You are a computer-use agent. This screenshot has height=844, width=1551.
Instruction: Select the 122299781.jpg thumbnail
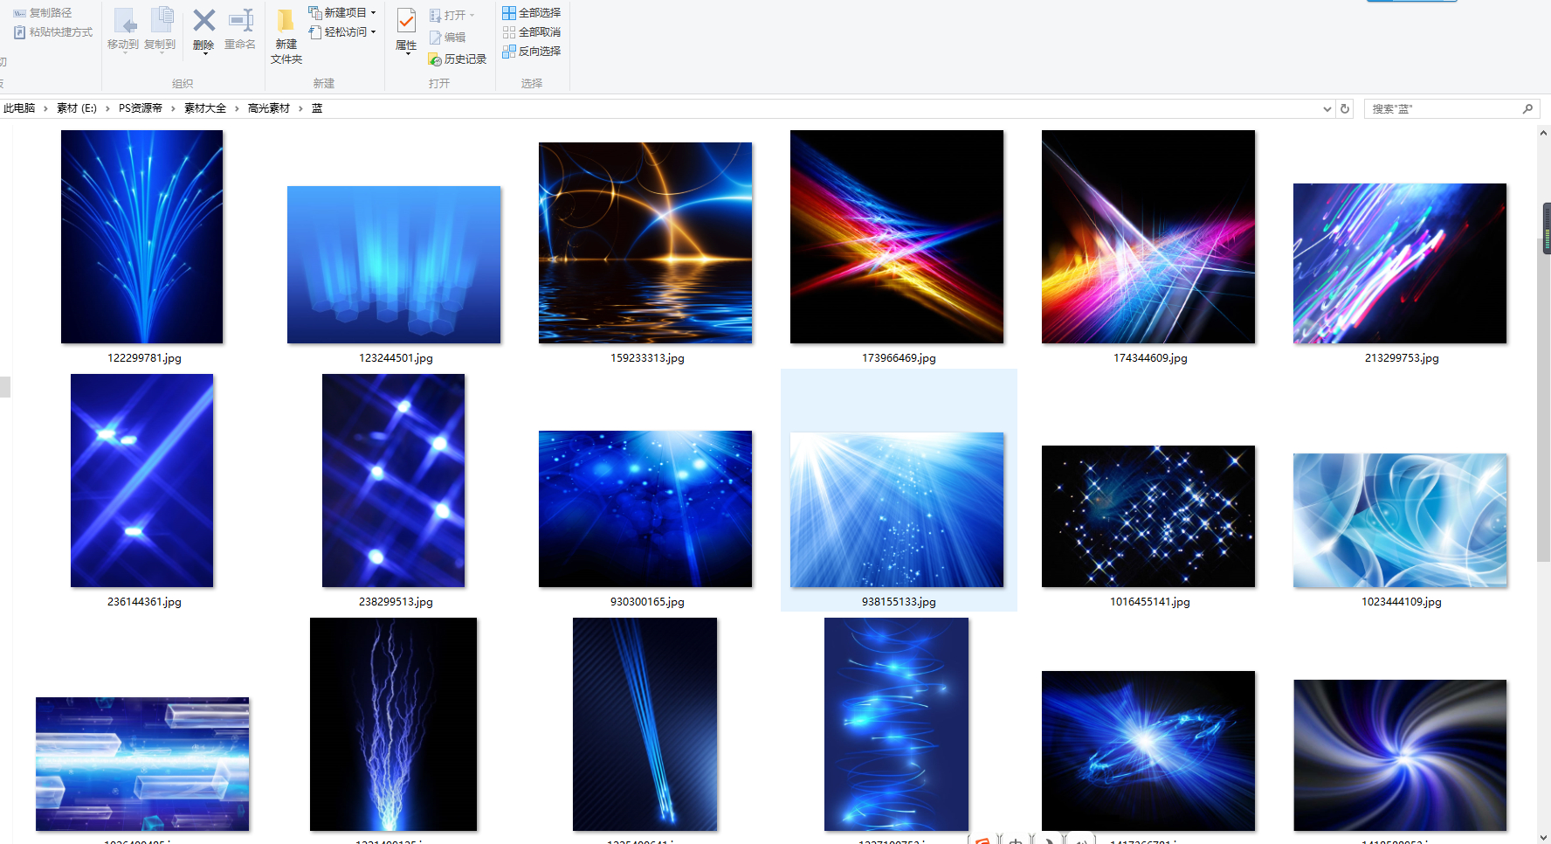tap(141, 237)
